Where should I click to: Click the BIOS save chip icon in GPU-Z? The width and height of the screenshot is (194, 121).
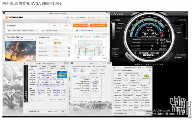click(149, 83)
